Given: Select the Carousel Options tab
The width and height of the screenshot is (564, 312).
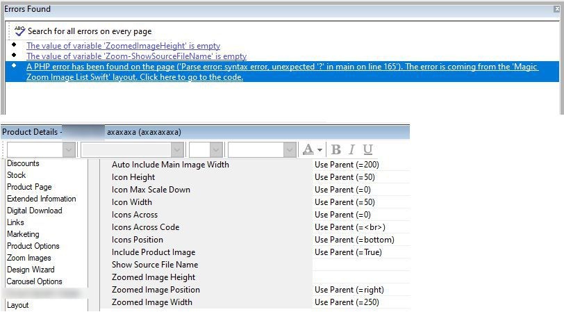Looking at the screenshot, I should [35, 281].
